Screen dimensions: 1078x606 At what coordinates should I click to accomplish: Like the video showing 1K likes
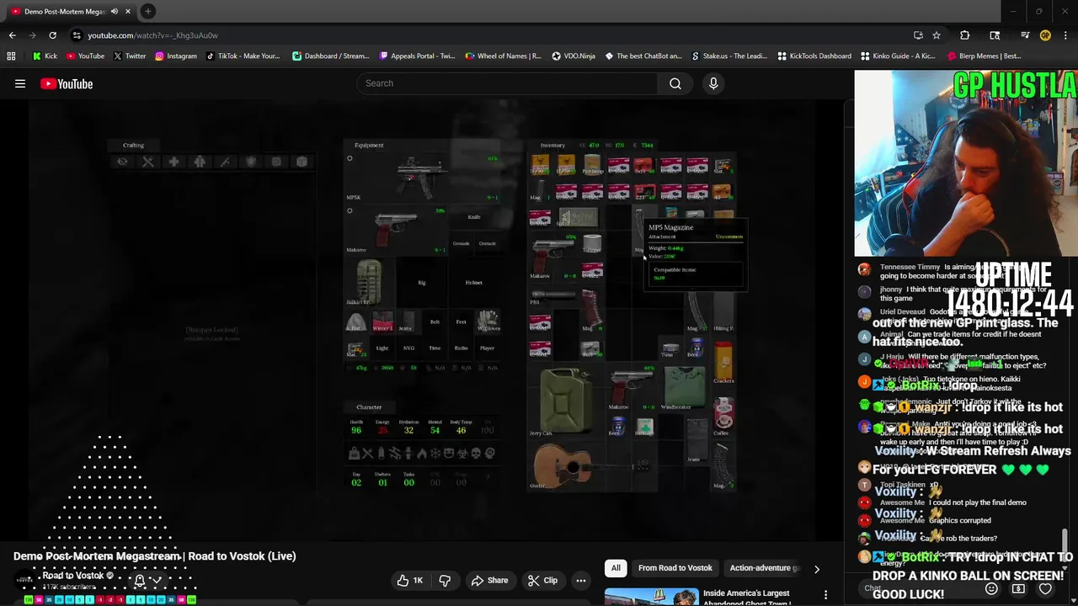tap(410, 580)
